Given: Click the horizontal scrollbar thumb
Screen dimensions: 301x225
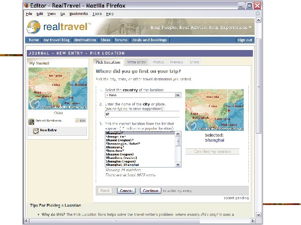Looking at the screenshot, I should click(x=115, y=221).
